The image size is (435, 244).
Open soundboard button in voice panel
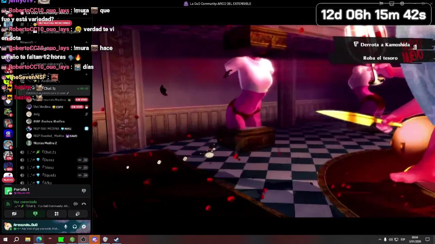coord(77,214)
